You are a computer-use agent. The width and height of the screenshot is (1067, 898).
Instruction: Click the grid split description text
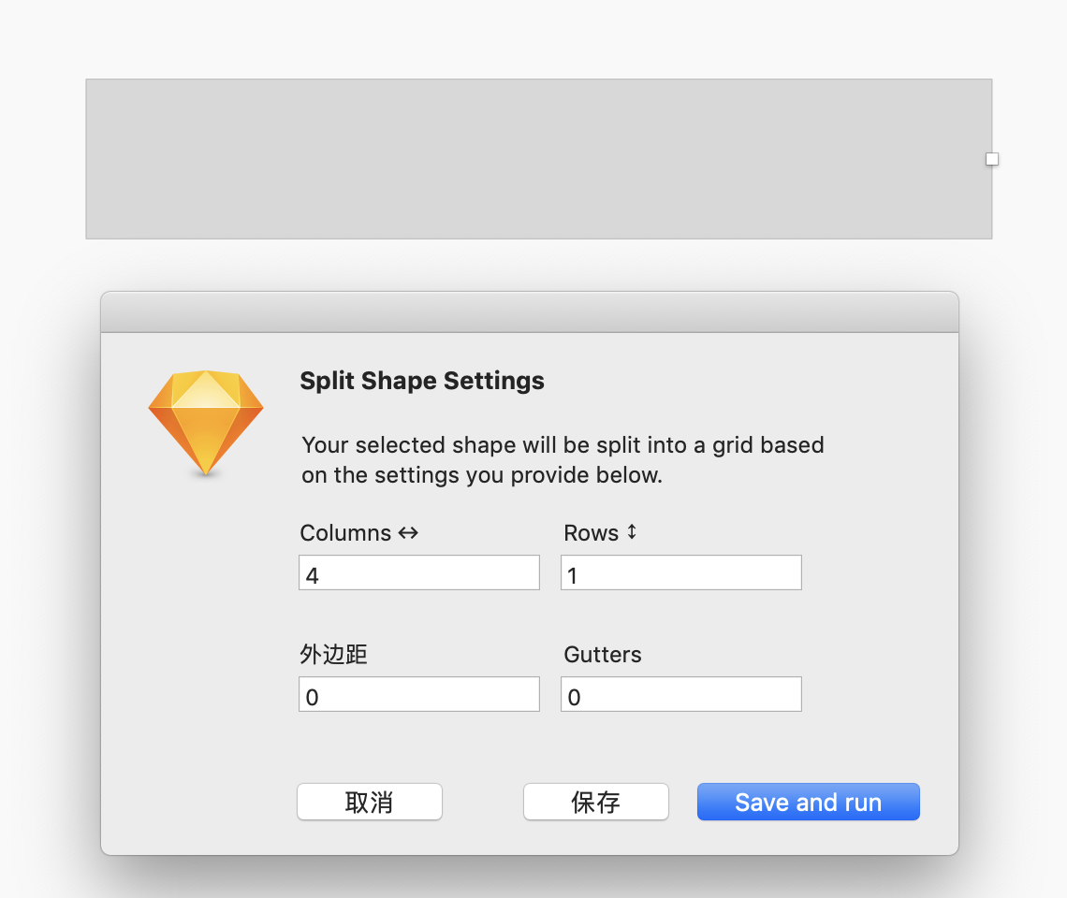(x=563, y=459)
